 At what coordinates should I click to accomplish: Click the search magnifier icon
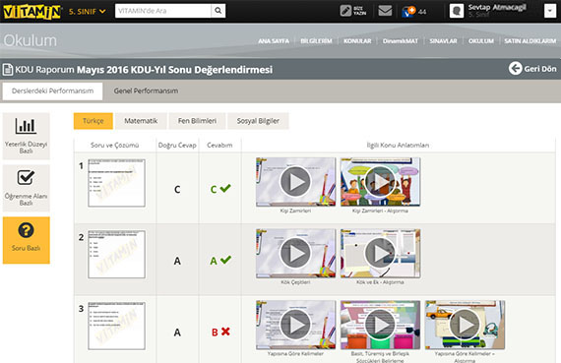[218, 11]
